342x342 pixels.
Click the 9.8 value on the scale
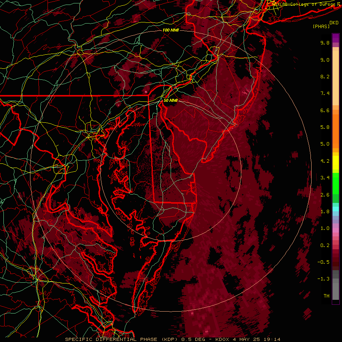[325, 43]
